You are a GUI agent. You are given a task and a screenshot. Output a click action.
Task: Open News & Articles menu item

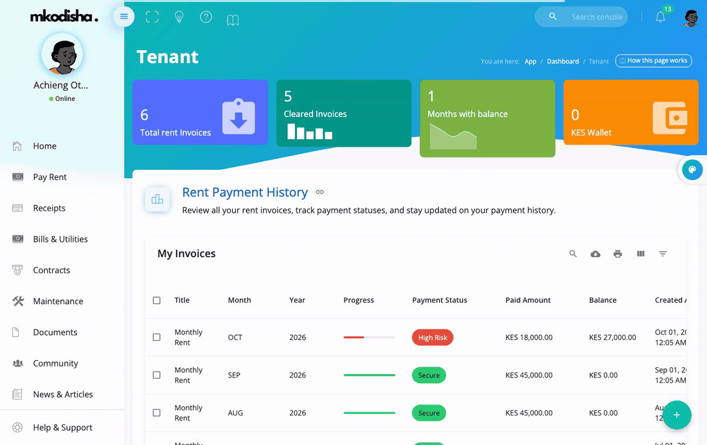pyautogui.click(x=62, y=394)
